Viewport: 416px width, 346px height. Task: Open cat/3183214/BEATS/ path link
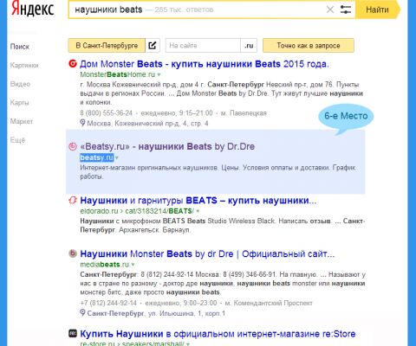pos(159,211)
